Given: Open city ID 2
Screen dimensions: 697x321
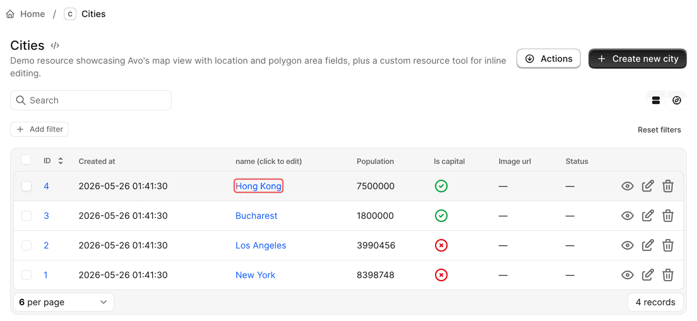Looking at the screenshot, I should [46, 245].
